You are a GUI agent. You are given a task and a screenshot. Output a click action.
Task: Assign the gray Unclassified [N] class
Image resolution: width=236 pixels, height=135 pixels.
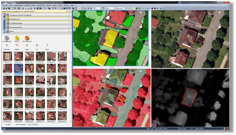click(7, 39)
